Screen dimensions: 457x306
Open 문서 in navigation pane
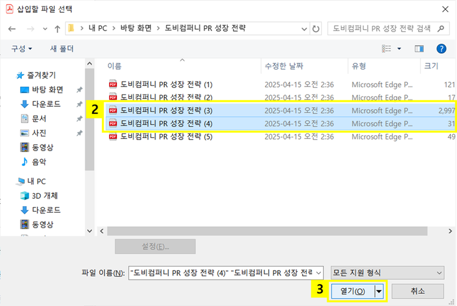[34, 118]
